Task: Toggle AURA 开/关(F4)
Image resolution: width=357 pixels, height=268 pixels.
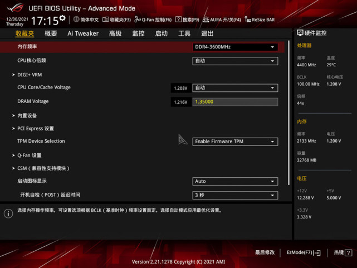Action: tap(222, 20)
